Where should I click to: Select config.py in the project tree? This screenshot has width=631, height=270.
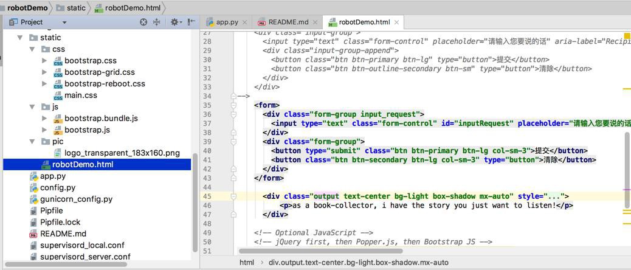[x=58, y=188]
